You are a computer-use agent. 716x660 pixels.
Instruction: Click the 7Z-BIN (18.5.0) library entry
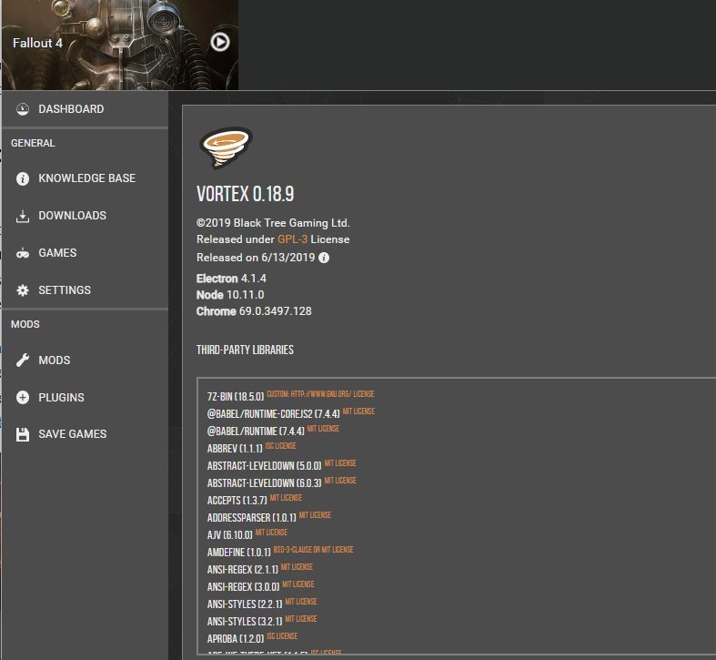click(x=236, y=397)
